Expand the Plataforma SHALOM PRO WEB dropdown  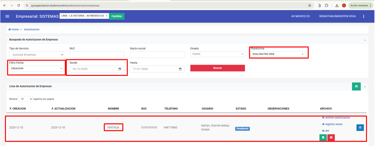pos(278,54)
